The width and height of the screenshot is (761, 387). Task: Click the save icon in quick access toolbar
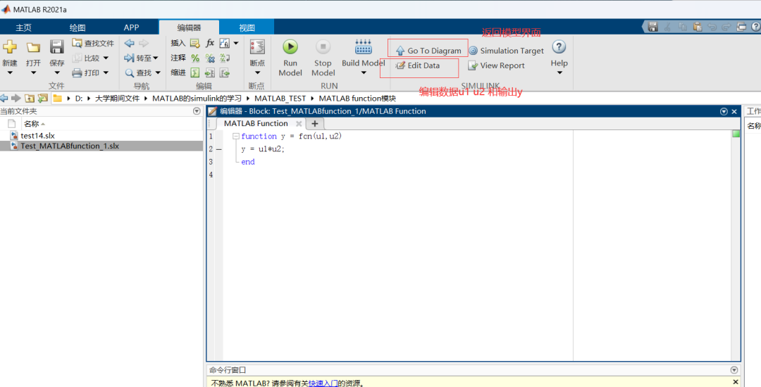(652, 27)
